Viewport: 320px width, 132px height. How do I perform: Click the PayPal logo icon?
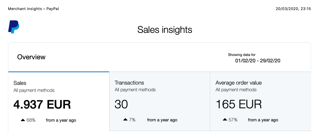[14, 27]
